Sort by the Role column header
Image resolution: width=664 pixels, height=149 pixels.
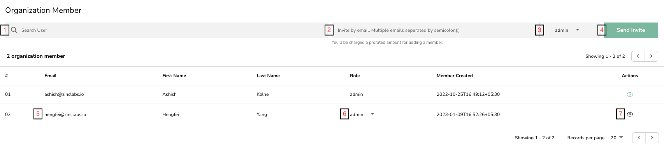click(355, 76)
